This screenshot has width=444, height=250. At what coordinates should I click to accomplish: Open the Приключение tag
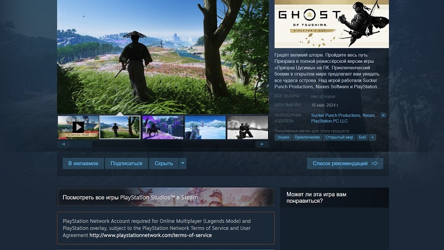point(307,137)
